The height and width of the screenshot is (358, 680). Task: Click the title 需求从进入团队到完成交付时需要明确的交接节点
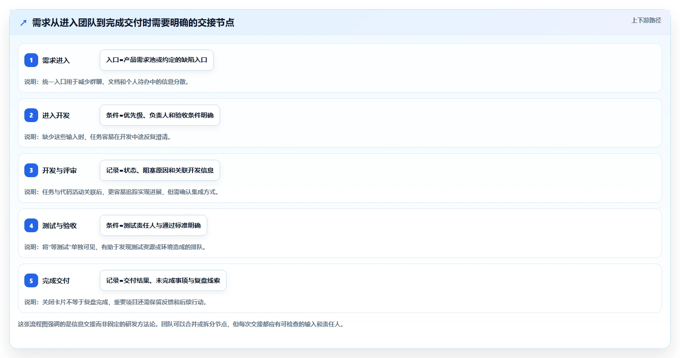tap(133, 23)
